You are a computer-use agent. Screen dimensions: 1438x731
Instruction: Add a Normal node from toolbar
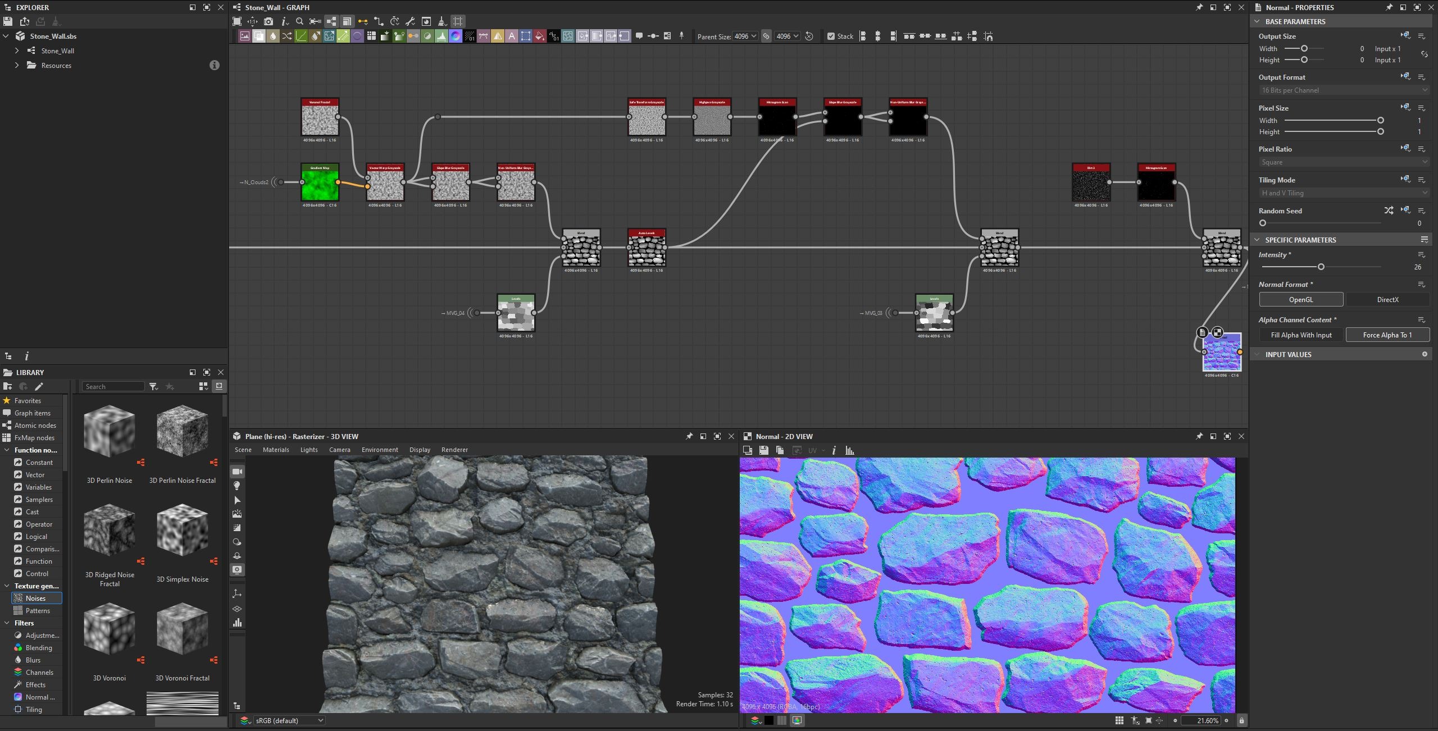pos(455,36)
